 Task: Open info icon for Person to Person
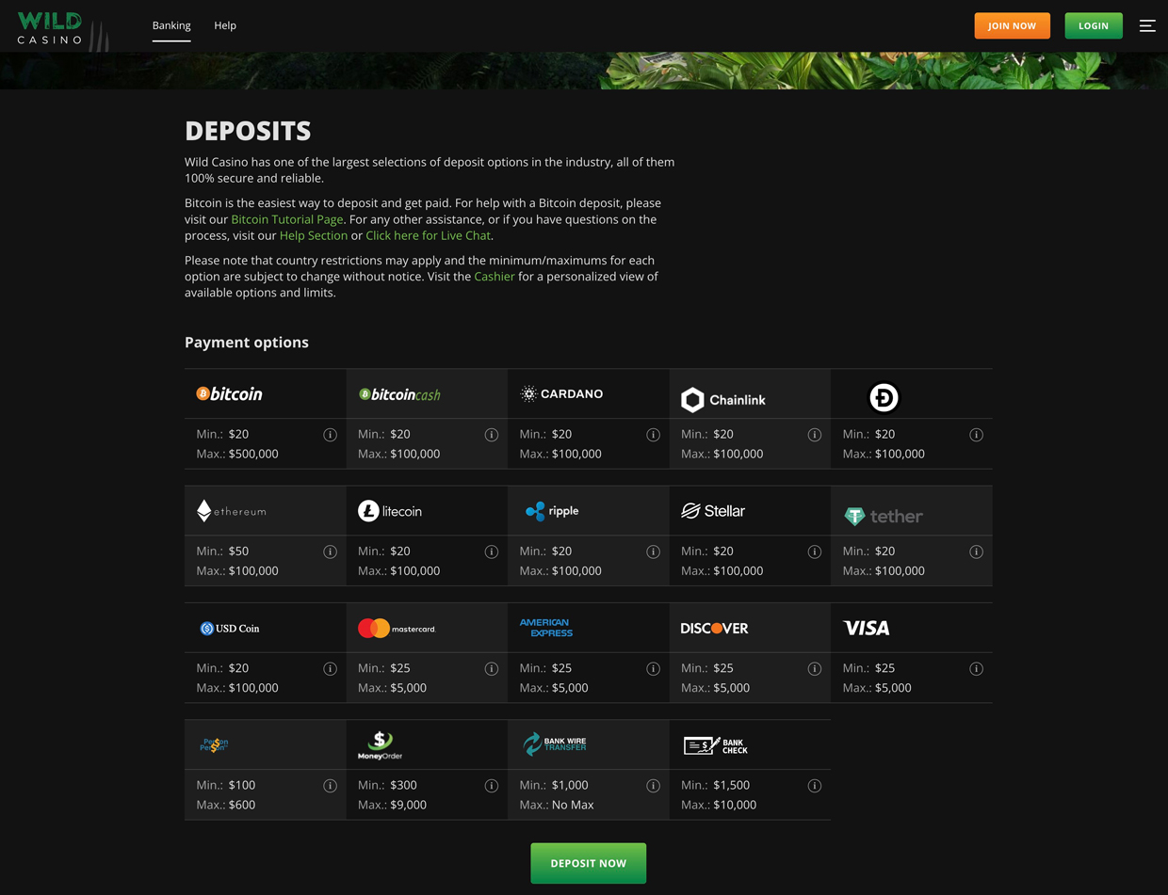tap(330, 786)
